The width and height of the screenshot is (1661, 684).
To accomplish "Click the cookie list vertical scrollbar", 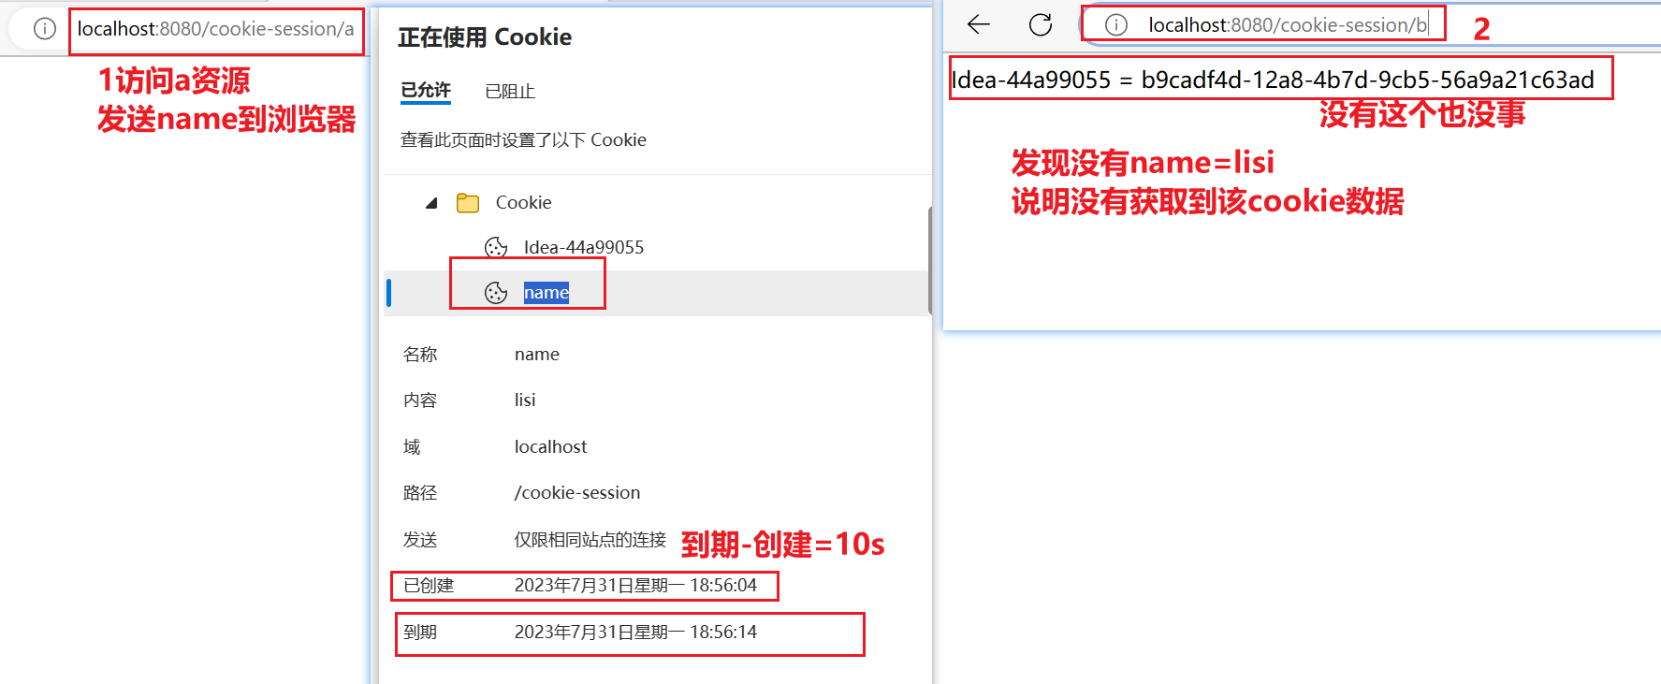I will (x=929, y=260).
